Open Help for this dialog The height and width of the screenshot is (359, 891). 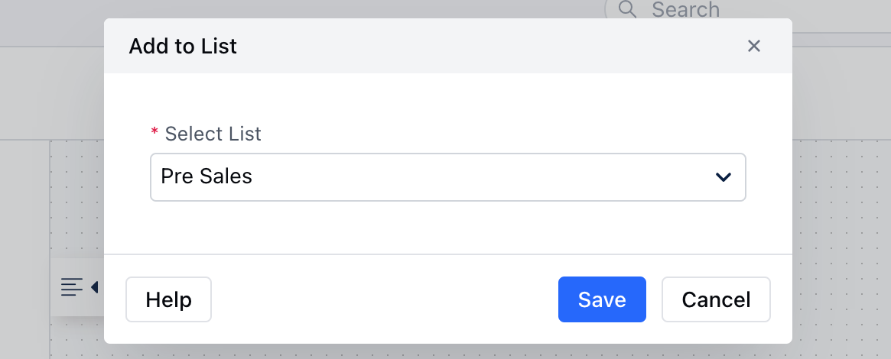tap(168, 299)
